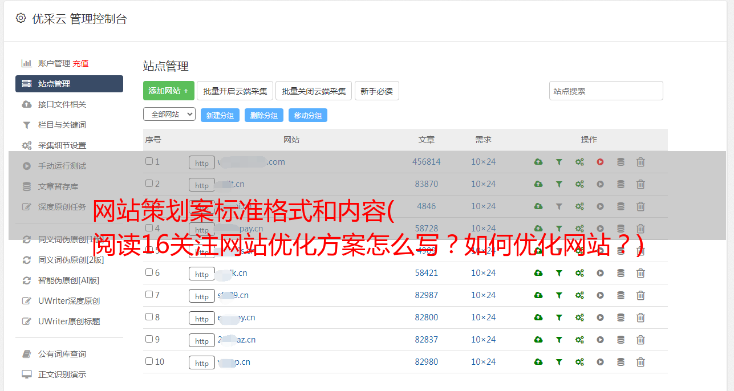Image resolution: width=734 pixels, height=391 pixels.
Task: Open the filter icon in row 8
Action: click(559, 317)
